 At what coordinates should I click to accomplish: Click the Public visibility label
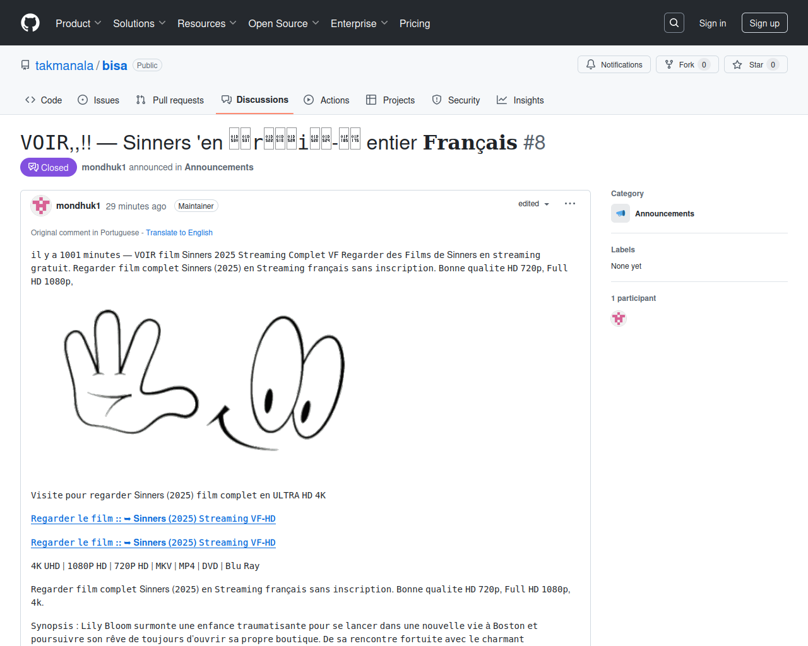point(147,66)
